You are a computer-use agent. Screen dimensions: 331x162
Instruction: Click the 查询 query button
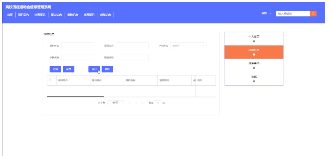coord(55,69)
